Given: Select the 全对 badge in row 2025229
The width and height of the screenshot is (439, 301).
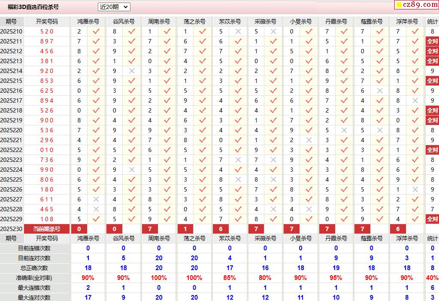Looking at the screenshot, I should click(x=432, y=219).
